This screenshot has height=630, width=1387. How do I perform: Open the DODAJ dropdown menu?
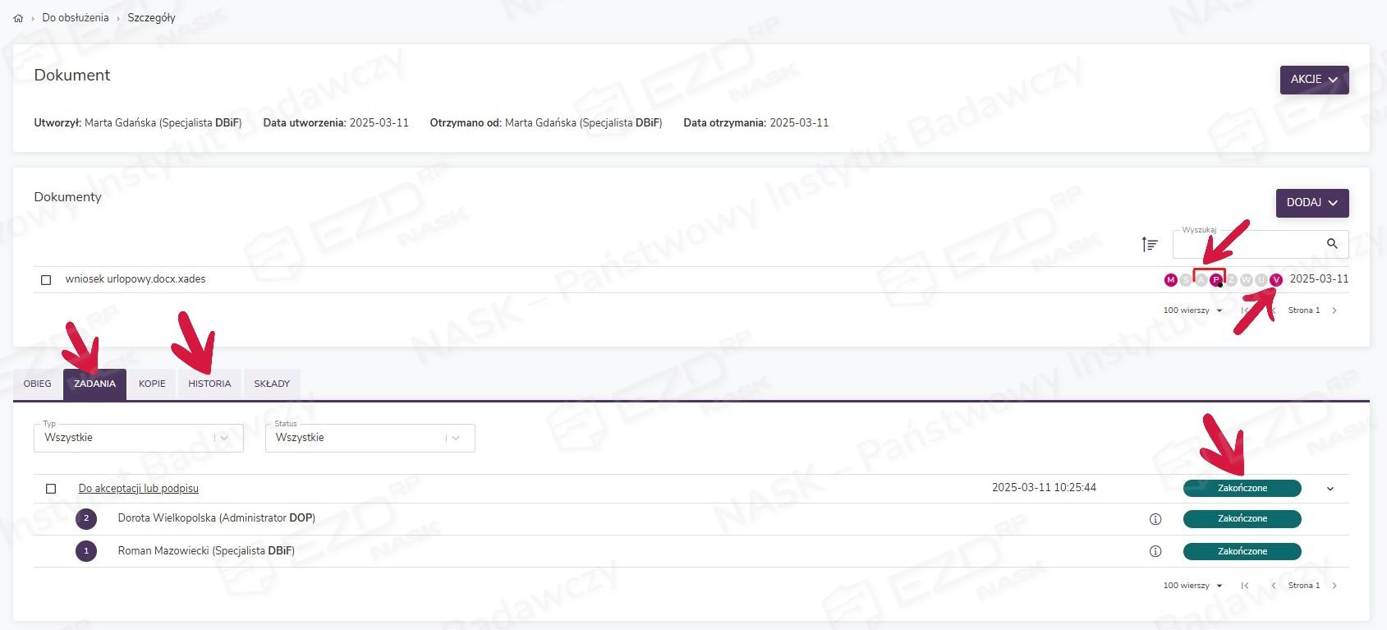tap(1311, 203)
